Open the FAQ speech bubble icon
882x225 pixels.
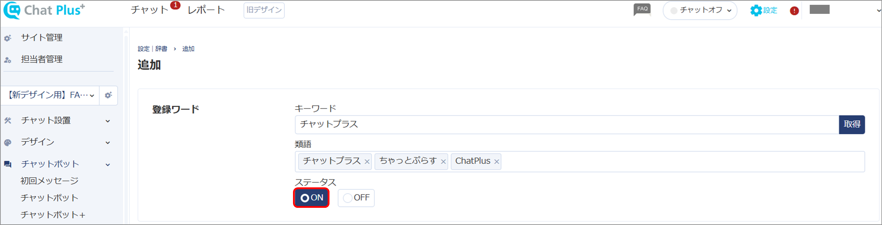coord(642,10)
